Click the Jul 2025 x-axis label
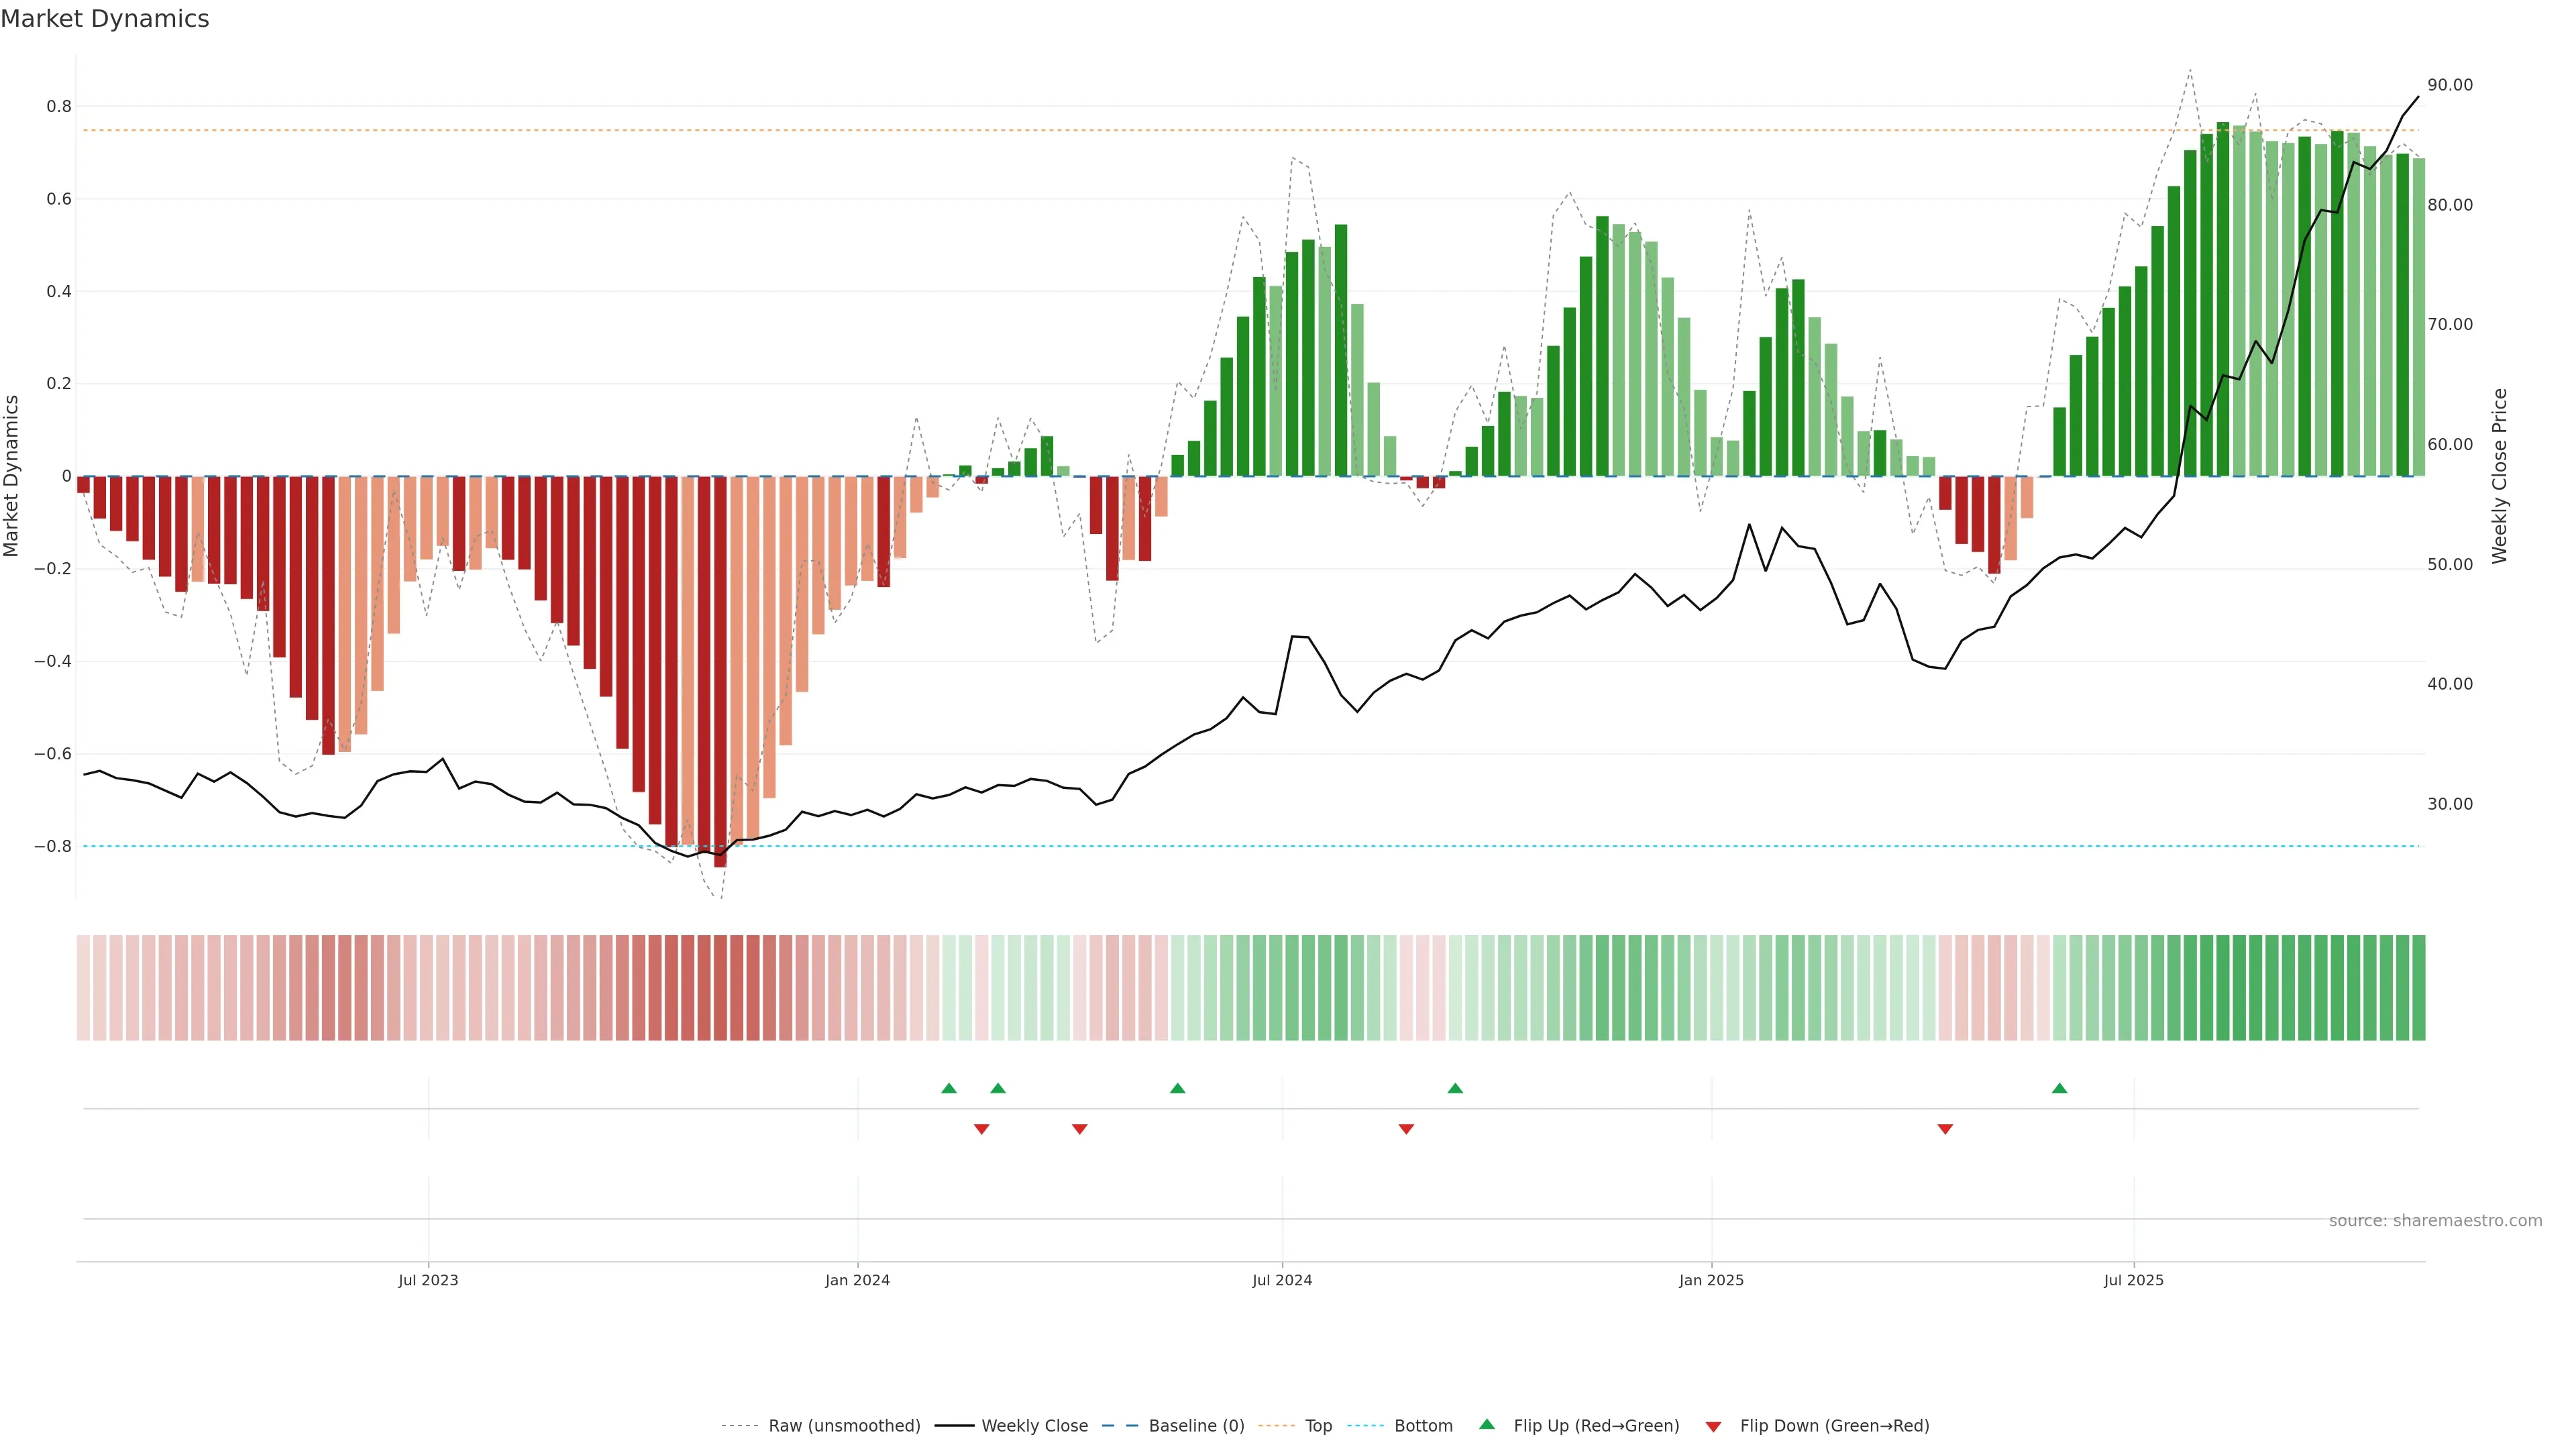Screen dimensions: 2576x1449 (x=2133, y=1280)
